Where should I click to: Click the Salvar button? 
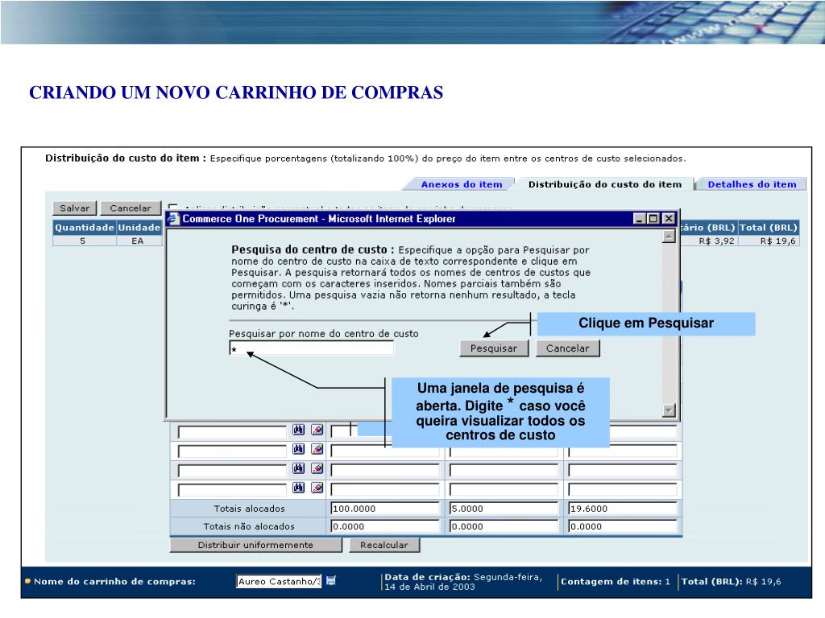[75, 208]
